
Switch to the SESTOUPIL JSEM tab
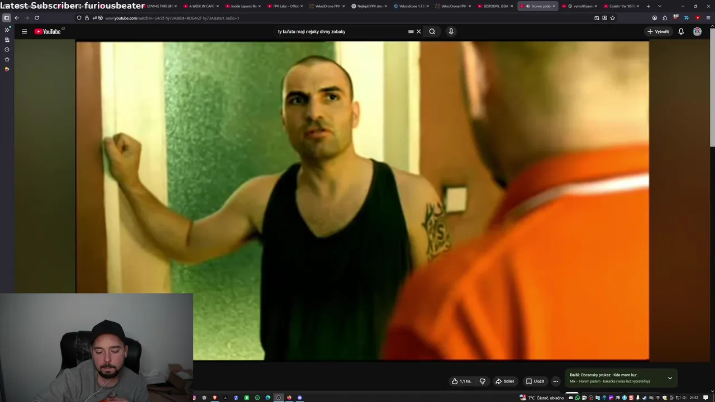495,6
